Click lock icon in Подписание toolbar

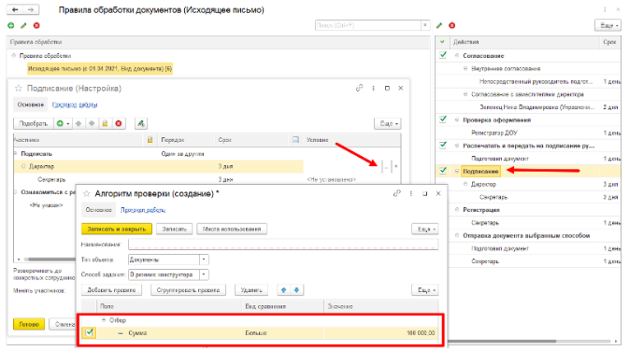105,123
